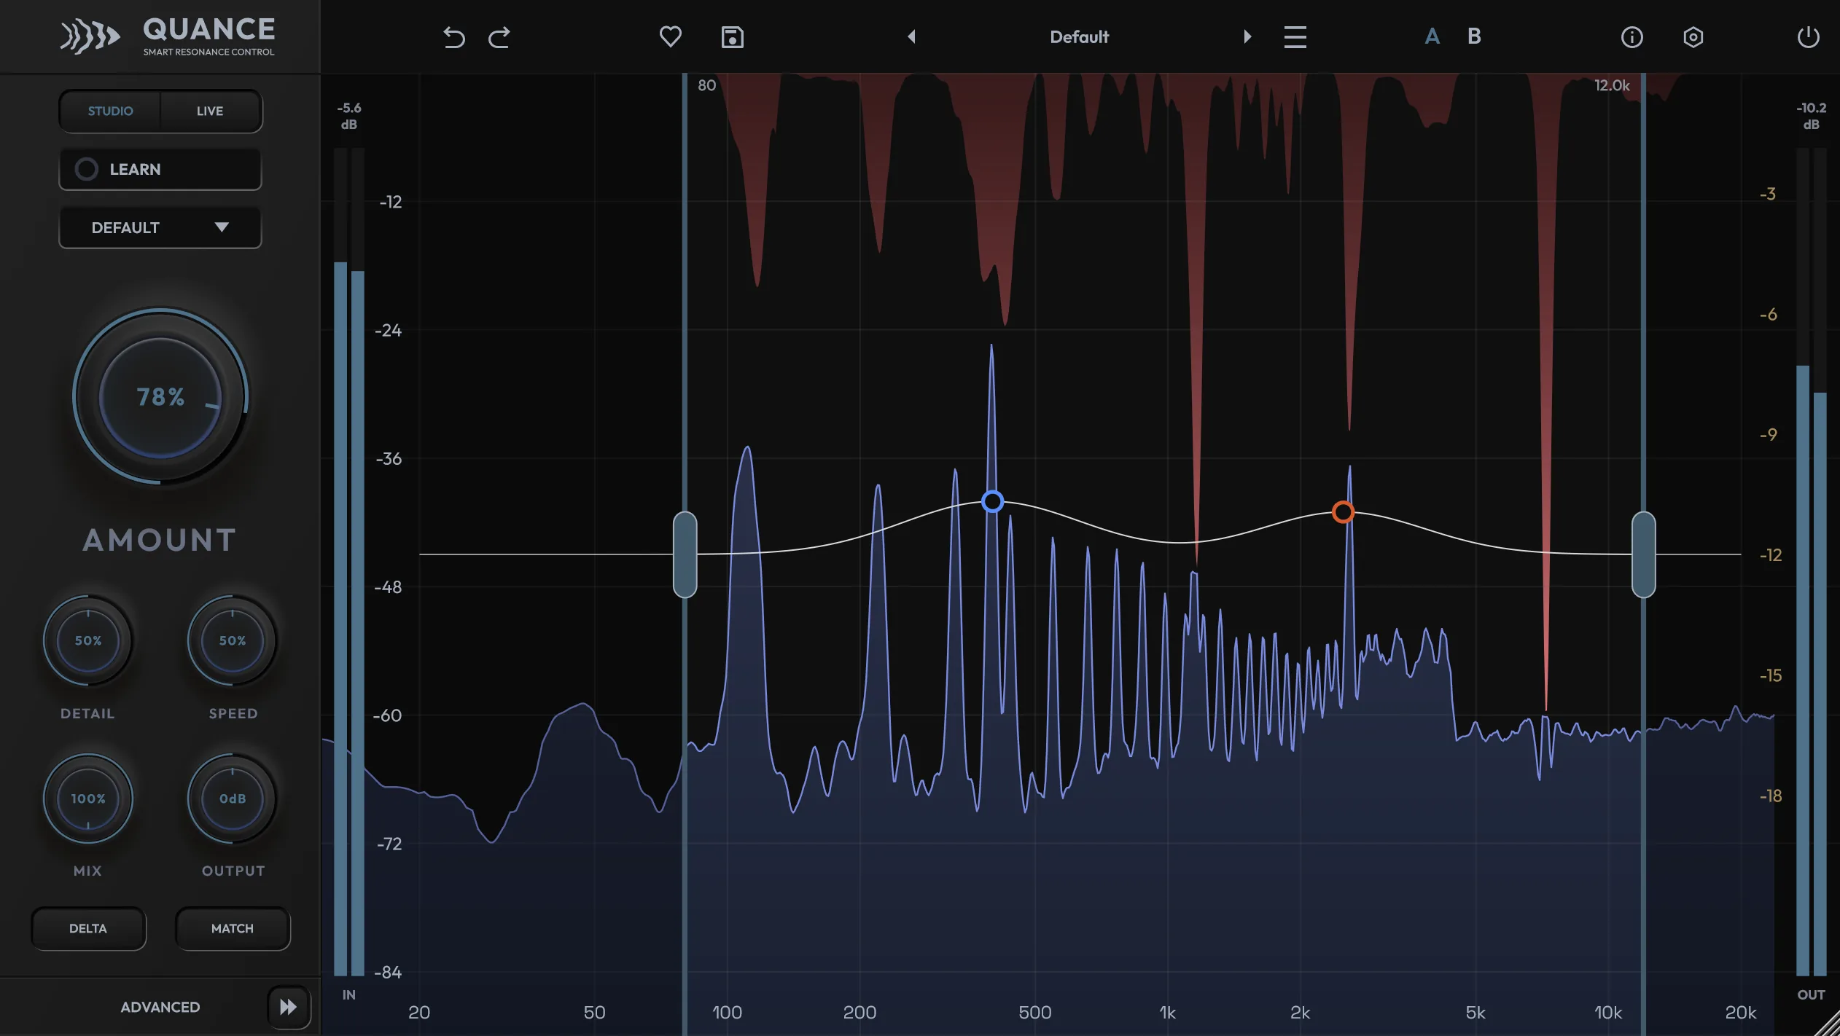Select B state
Viewport: 1840px width, 1036px height.
click(x=1474, y=36)
